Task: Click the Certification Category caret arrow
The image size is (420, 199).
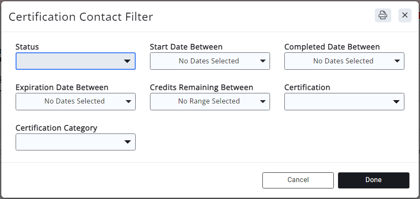Action: tap(128, 142)
